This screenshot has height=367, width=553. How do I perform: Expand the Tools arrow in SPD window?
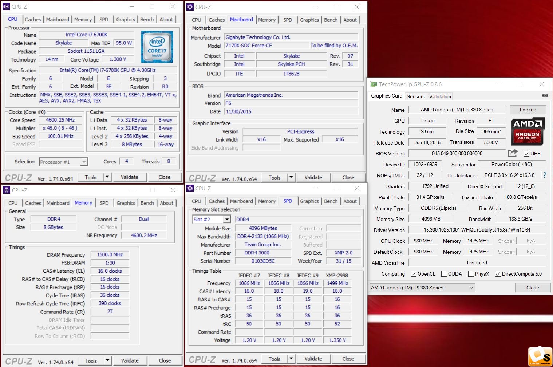(291, 359)
